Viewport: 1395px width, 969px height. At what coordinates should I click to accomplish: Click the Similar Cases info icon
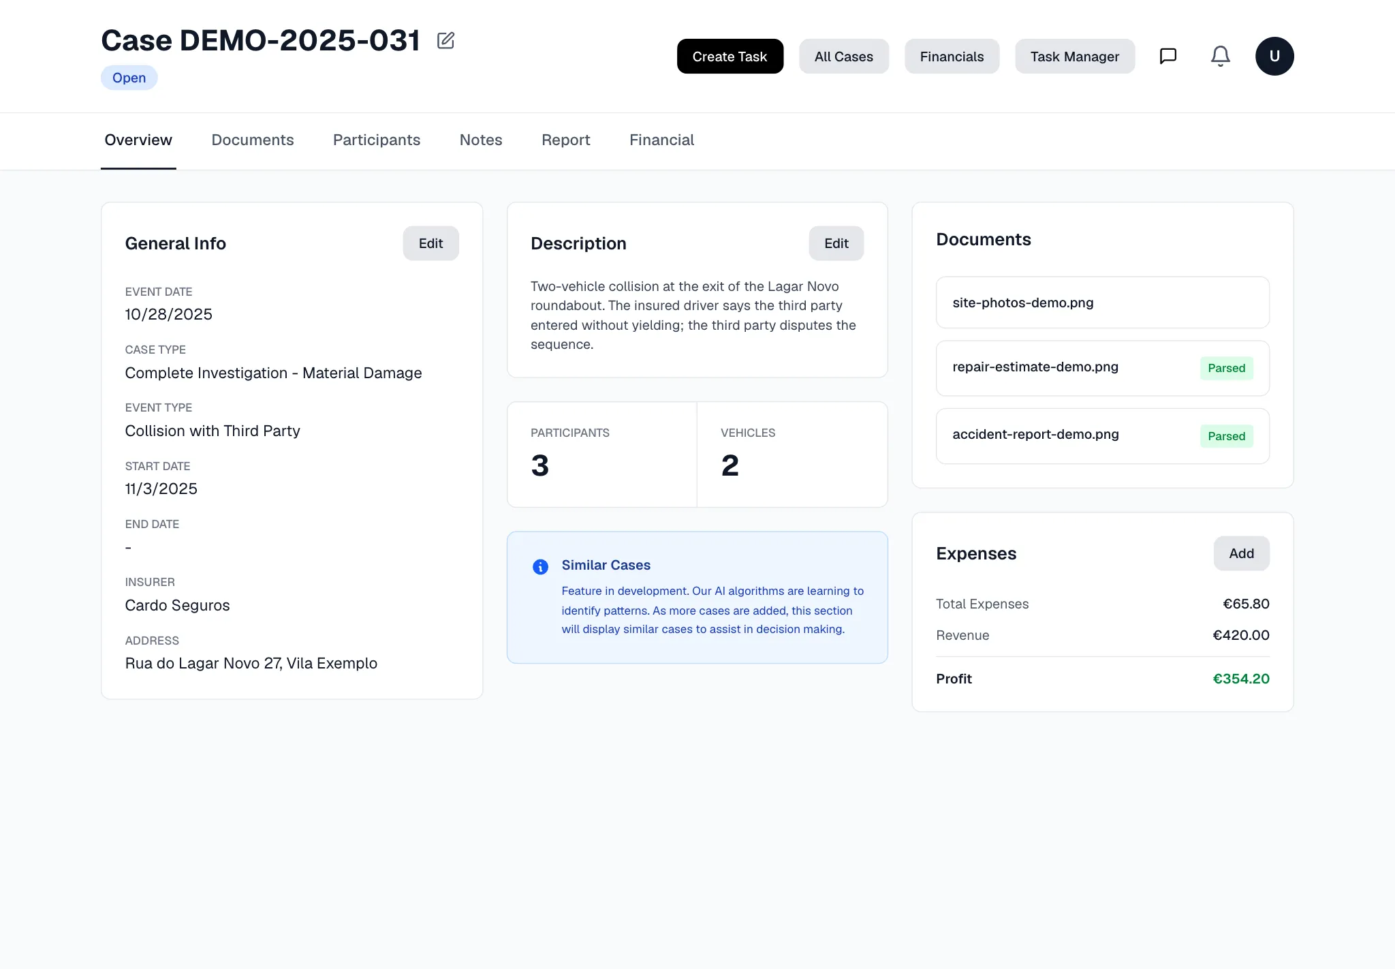click(540, 567)
